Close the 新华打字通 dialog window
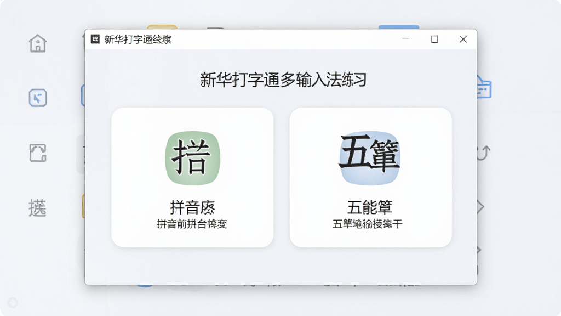 (x=463, y=39)
